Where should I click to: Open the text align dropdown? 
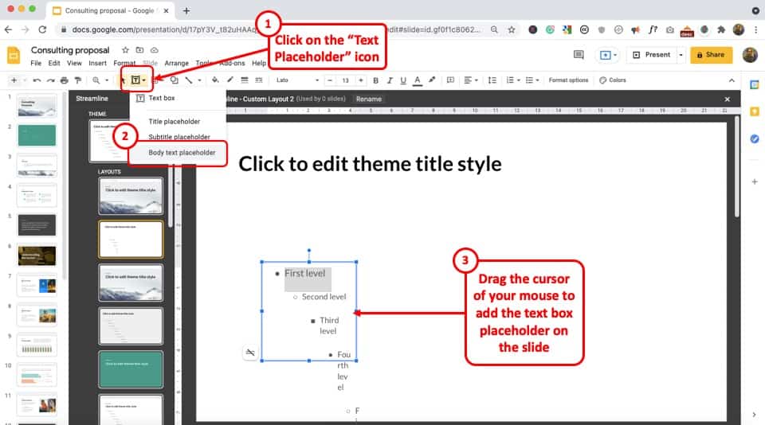tap(471, 80)
